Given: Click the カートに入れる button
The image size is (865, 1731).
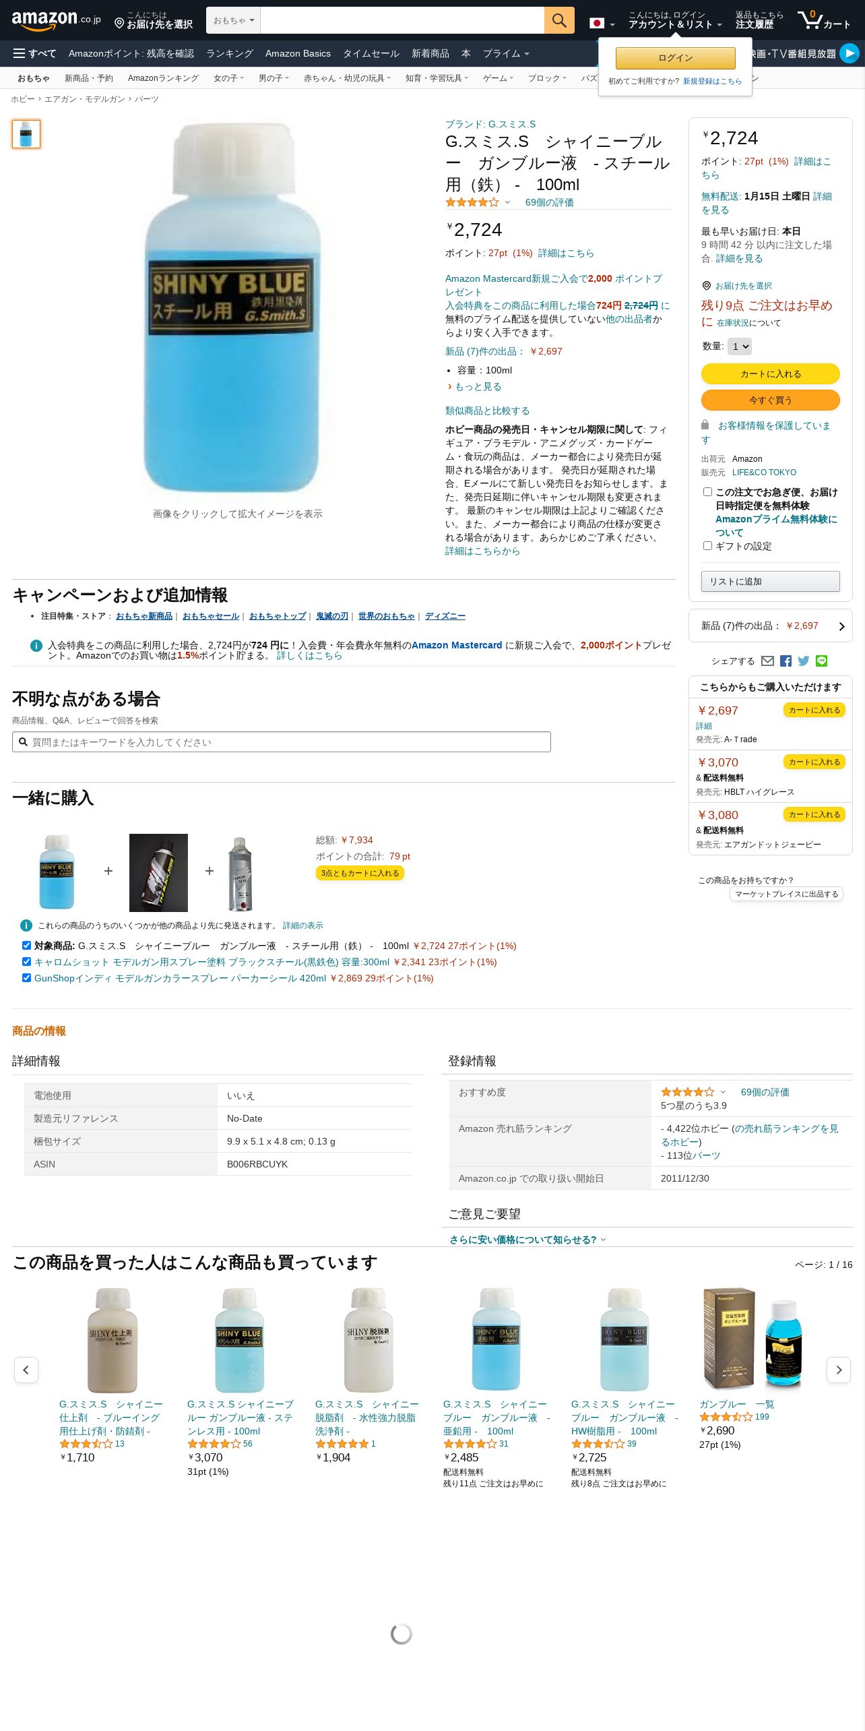Looking at the screenshot, I should click(x=770, y=373).
